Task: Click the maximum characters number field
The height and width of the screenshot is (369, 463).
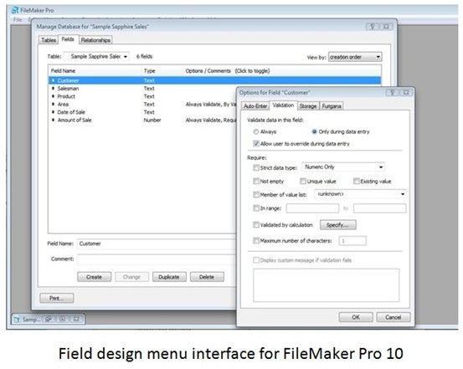Action: [352, 241]
